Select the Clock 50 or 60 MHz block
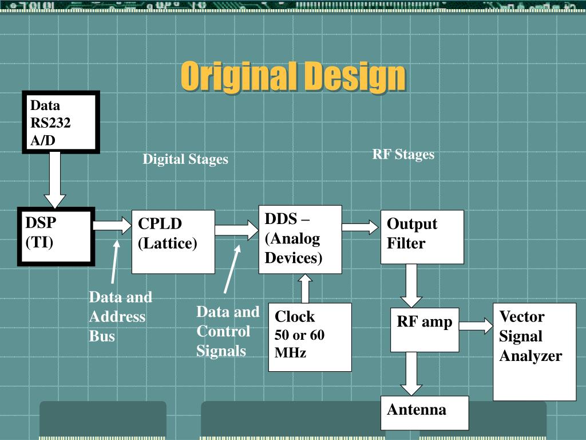 (x=310, y=337)
